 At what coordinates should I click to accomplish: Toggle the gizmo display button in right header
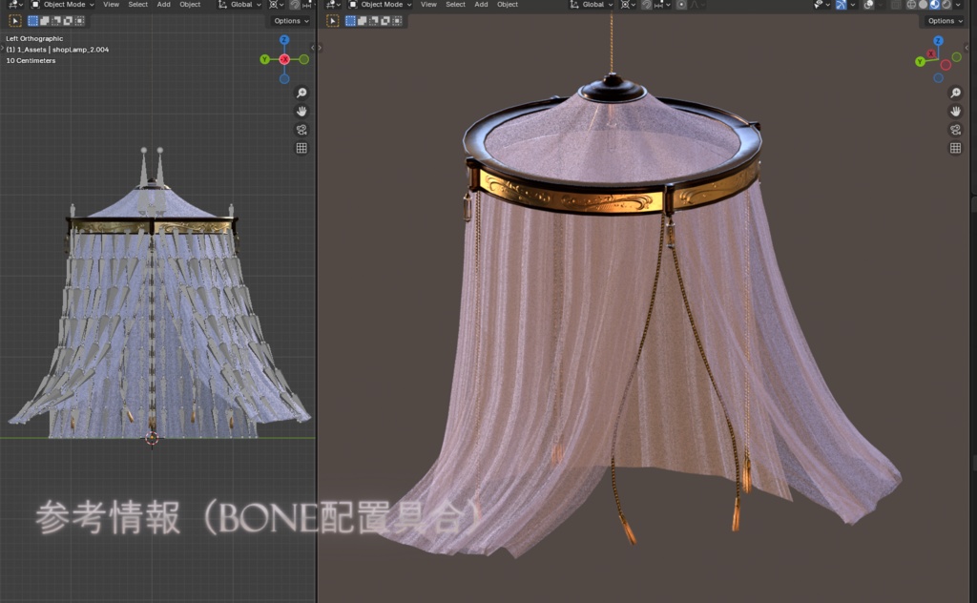point(842,5)
